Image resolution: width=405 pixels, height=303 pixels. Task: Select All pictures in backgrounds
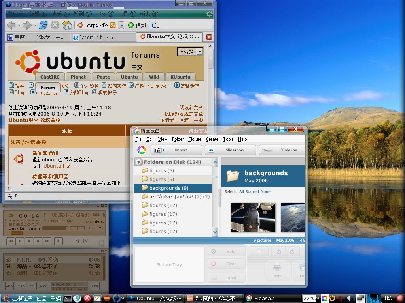point(242,191)
